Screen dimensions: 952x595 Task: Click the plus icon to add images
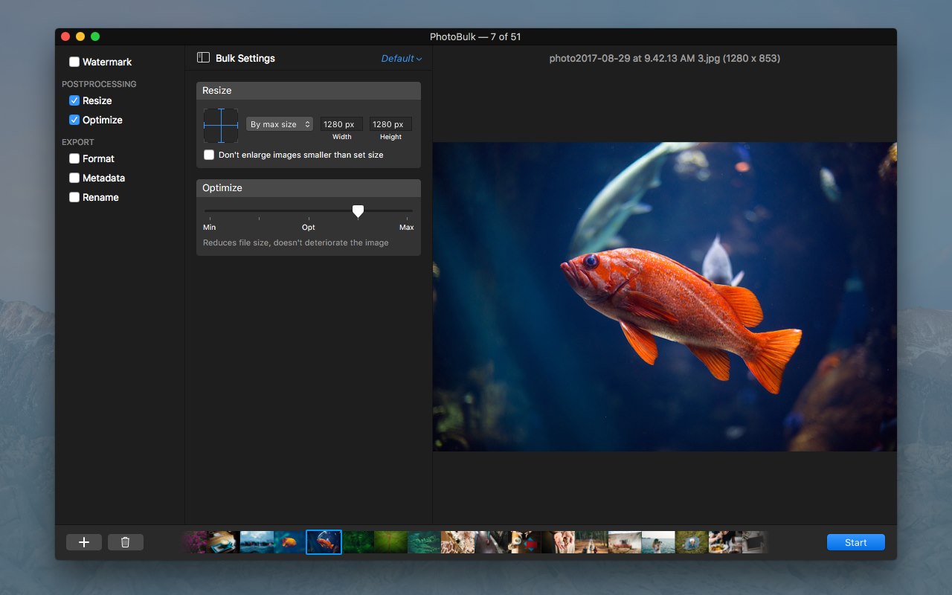83,541
